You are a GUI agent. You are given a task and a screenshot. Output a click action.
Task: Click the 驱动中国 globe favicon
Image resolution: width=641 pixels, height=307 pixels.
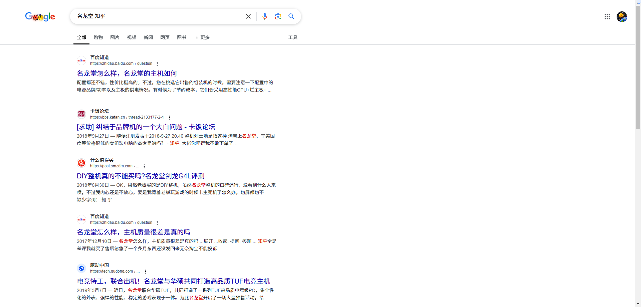pos(81,268)
